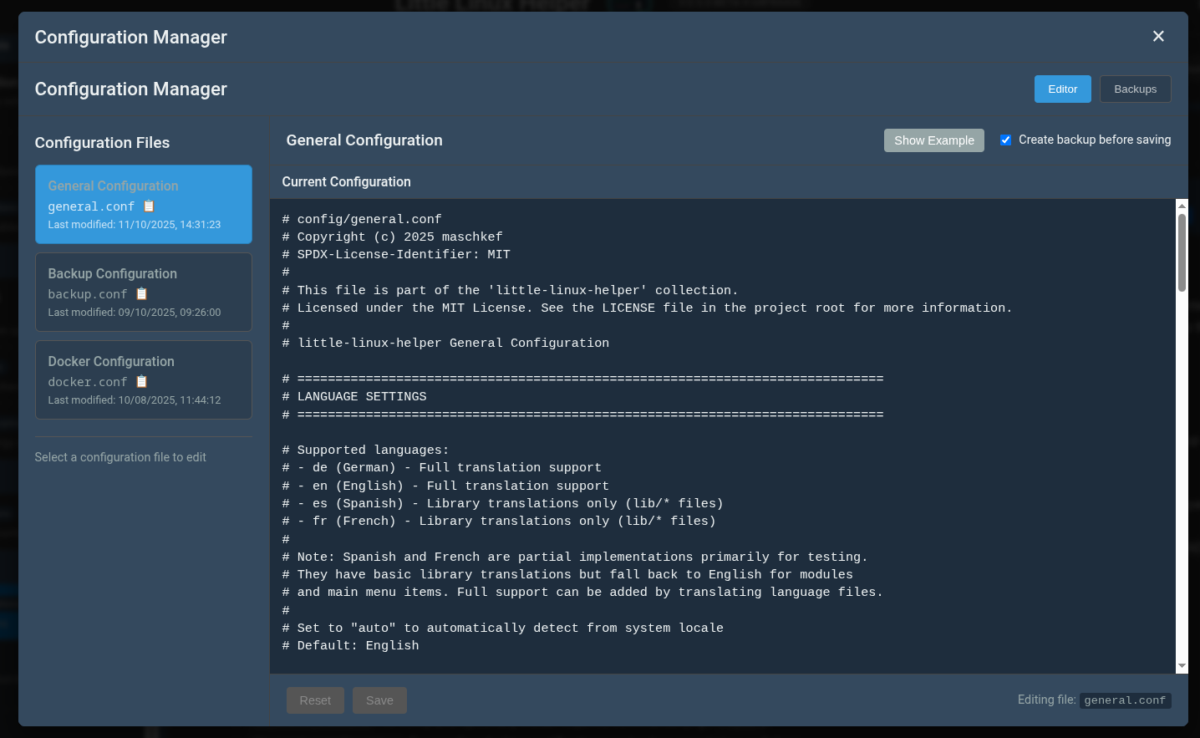Click the '# Supported languages:' line
The height and width of the screenshot is (738, 1200).
pyautogui.click(x=365, y=450)
